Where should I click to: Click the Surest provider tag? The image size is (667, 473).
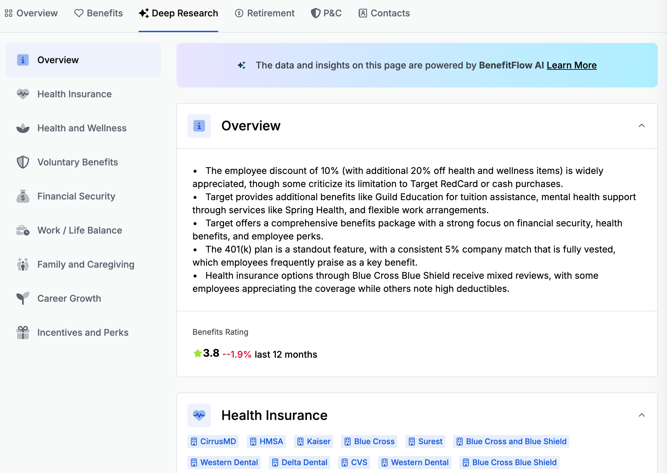pyautogui.click(x=425, y=441)
